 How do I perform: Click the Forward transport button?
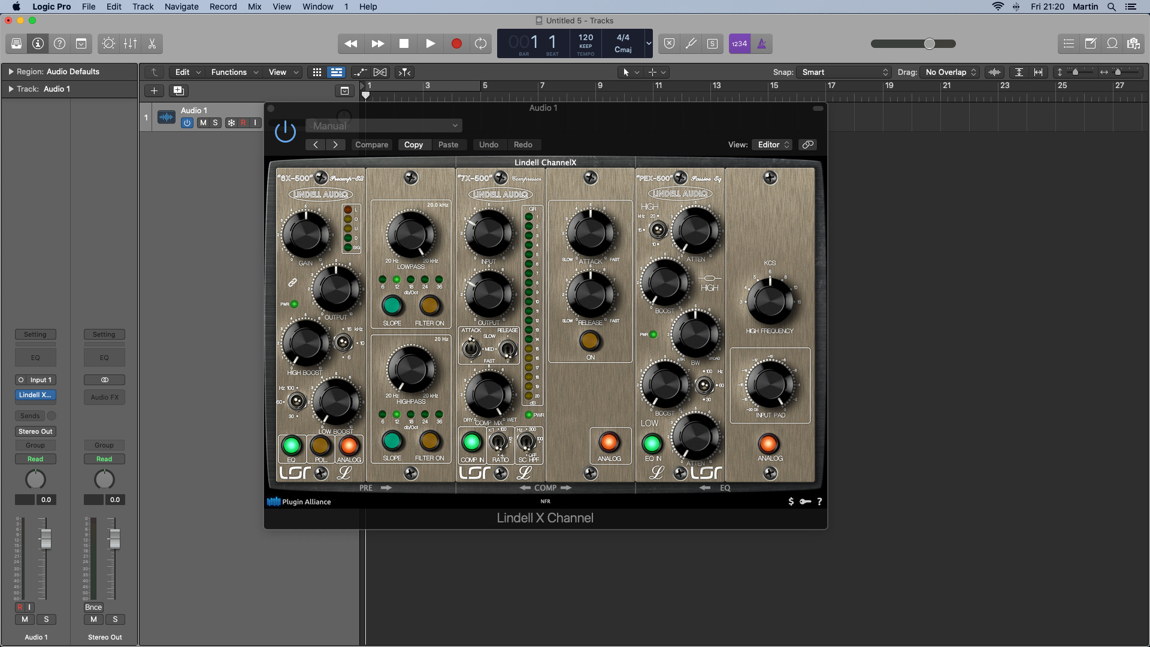click(377, 44)
